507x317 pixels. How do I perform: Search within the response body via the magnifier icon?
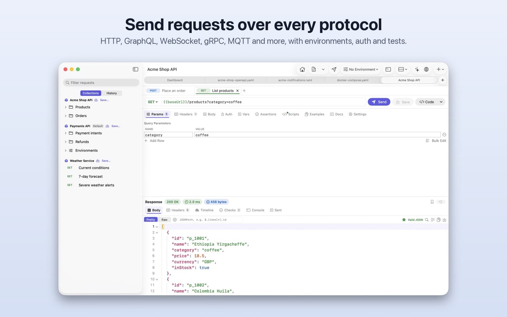[x=427, y=220]
